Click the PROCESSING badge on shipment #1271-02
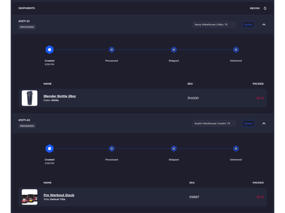This screenshot has width=285, height=213. click(27, 126)
